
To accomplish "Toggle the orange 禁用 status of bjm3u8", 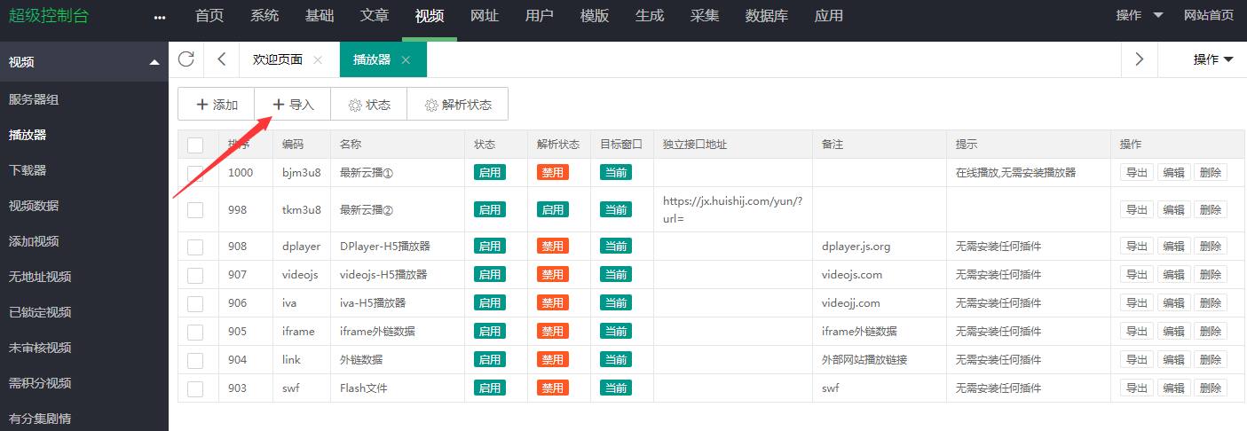I will point(552,173).
